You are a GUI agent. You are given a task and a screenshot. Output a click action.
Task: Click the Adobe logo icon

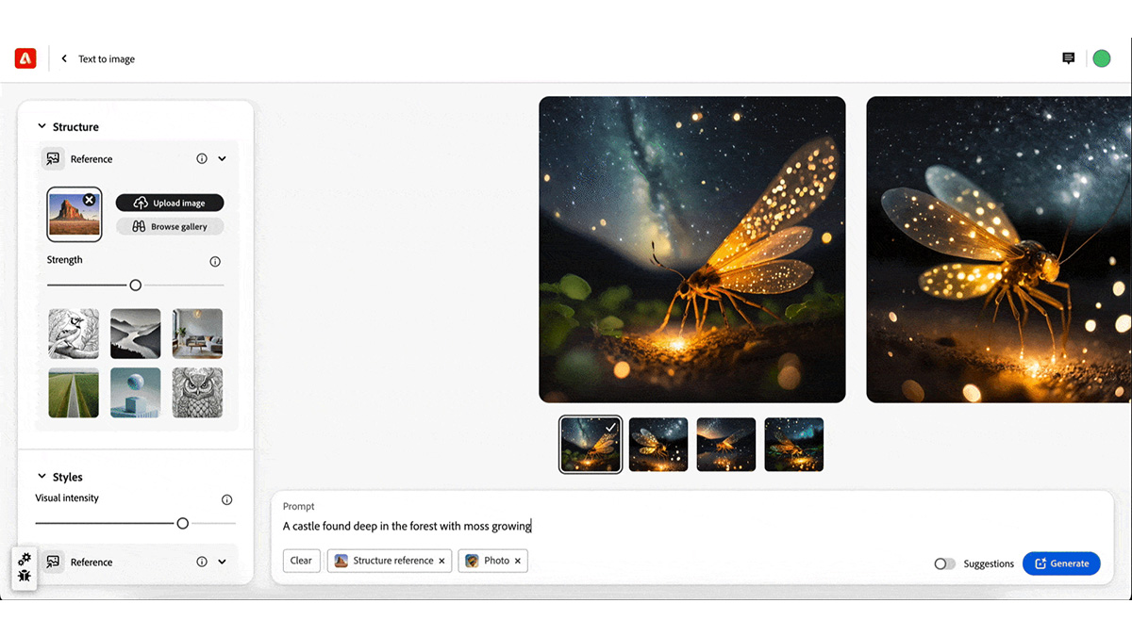[25, 58]
